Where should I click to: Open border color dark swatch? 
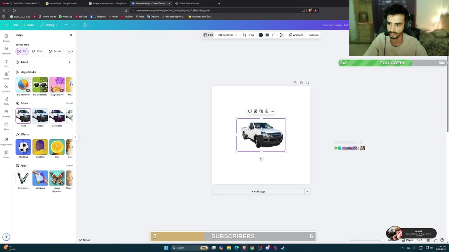point(261,35)
